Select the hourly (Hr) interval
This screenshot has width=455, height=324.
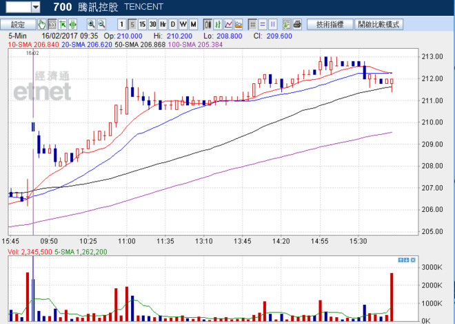pos(163,25)
